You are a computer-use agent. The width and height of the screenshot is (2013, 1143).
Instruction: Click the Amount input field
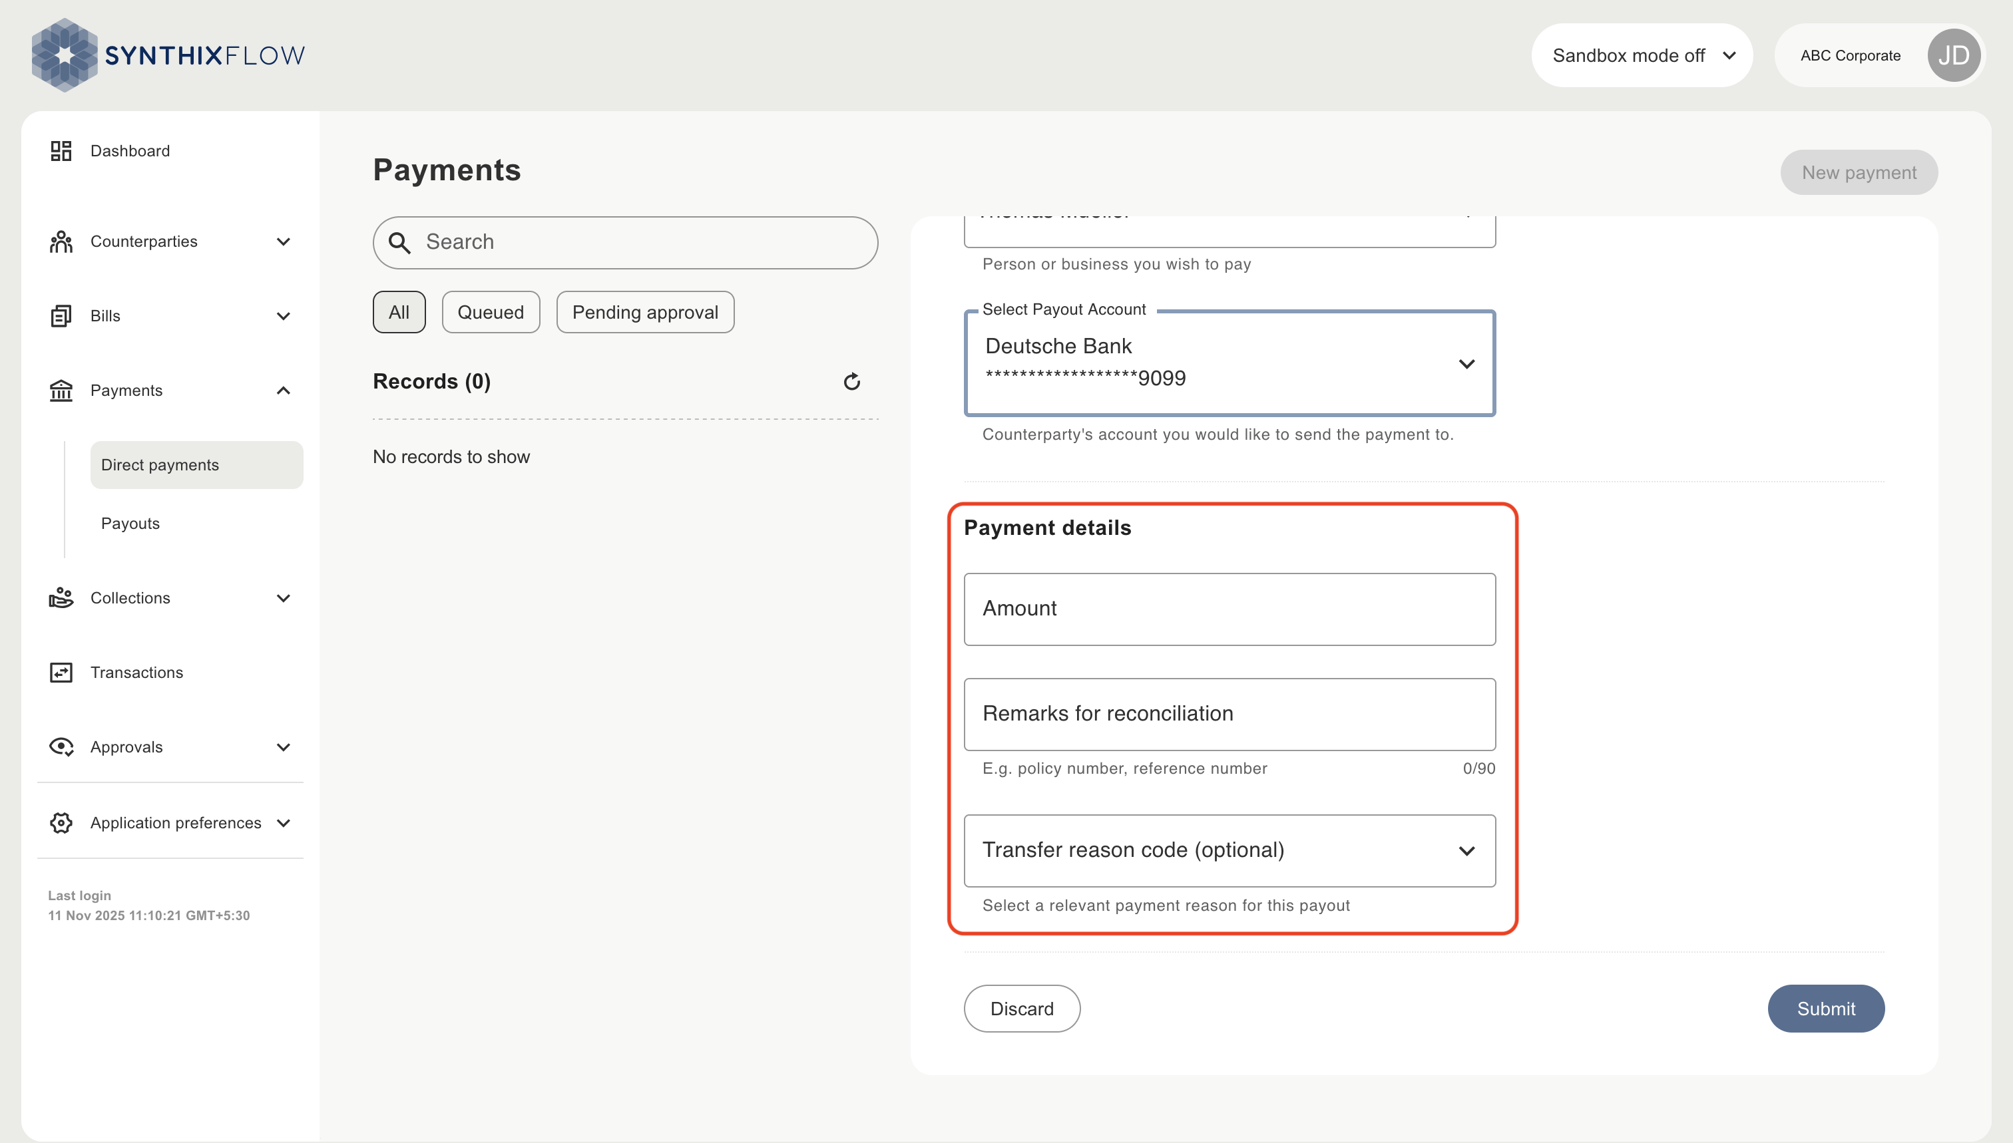coord(1229,609)
